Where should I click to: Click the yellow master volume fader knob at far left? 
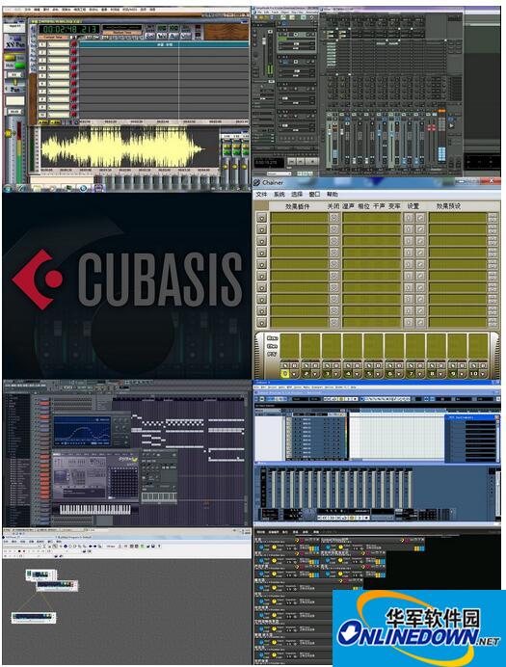[x=8, y=133]
